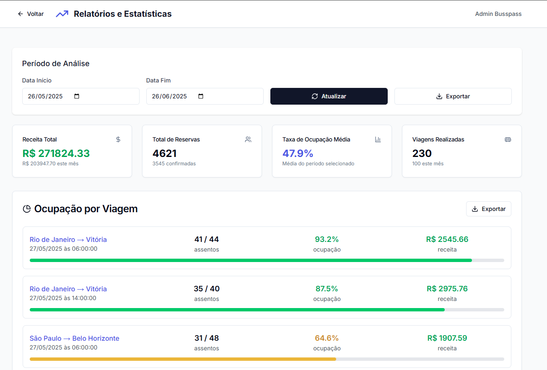The height and width of the screenshot is (370, 547).
Task: Click the pie chart icon beside Ocupação por Viagem
Action: [x=26, y=208]
